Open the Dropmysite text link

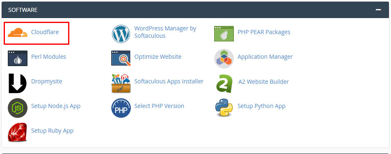coord(47,81)
